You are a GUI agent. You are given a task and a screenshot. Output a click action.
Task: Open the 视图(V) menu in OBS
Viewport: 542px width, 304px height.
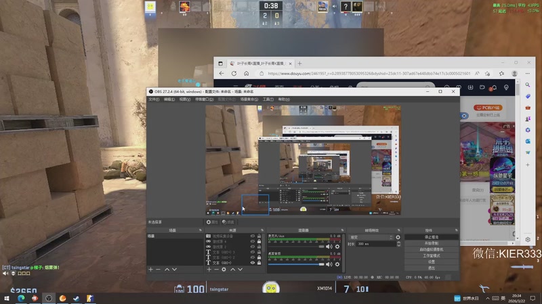tap(185, 99)
